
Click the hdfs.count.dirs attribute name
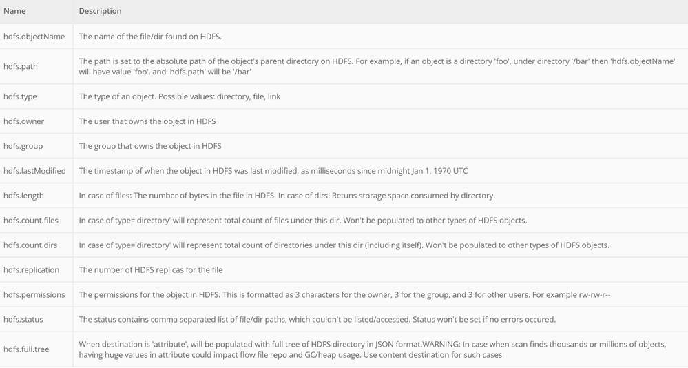point(30,245)
